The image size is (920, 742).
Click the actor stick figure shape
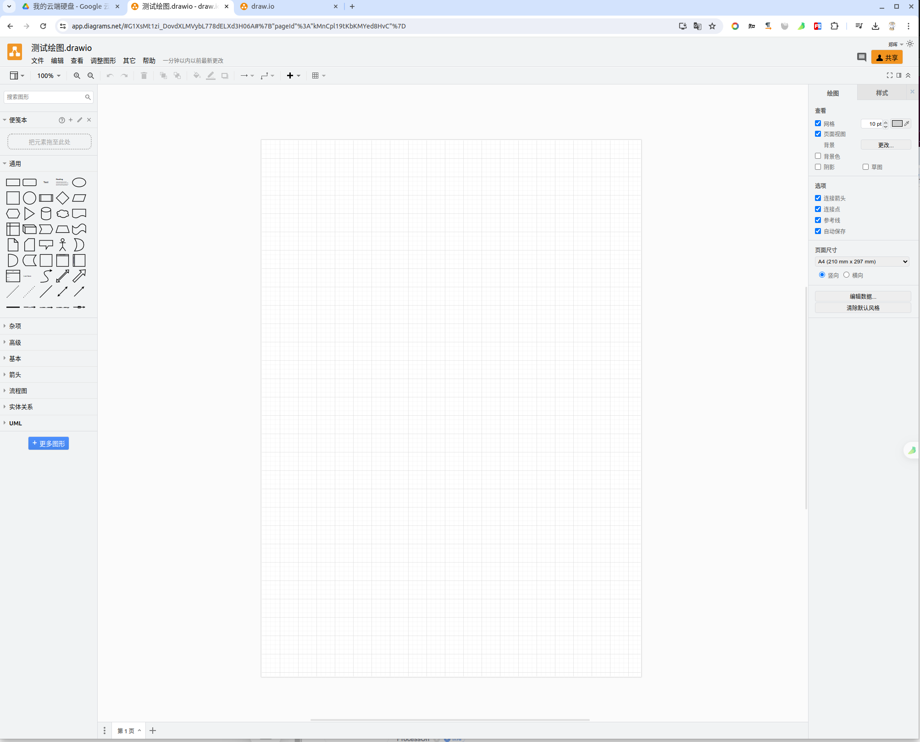(x=62, y=245)
